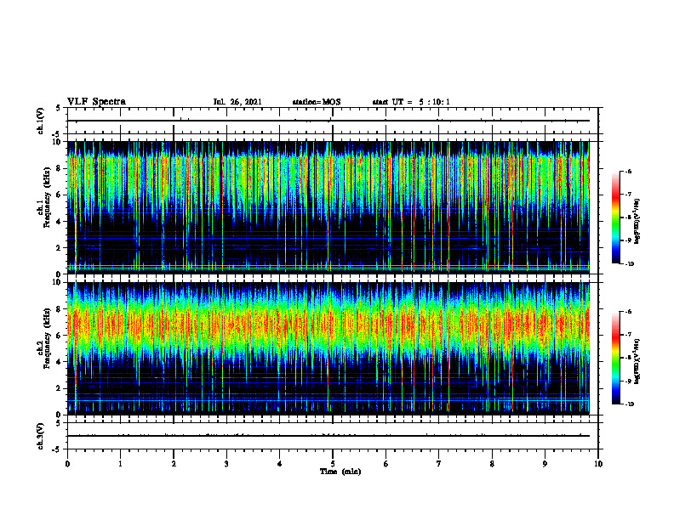This screenshot has width=674, height=520.
Task: Click the ch.3 voltage waveform trace
Action: point(328,436)
